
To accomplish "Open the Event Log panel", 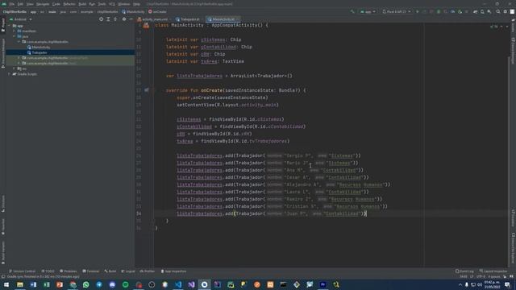I will 464,271.
